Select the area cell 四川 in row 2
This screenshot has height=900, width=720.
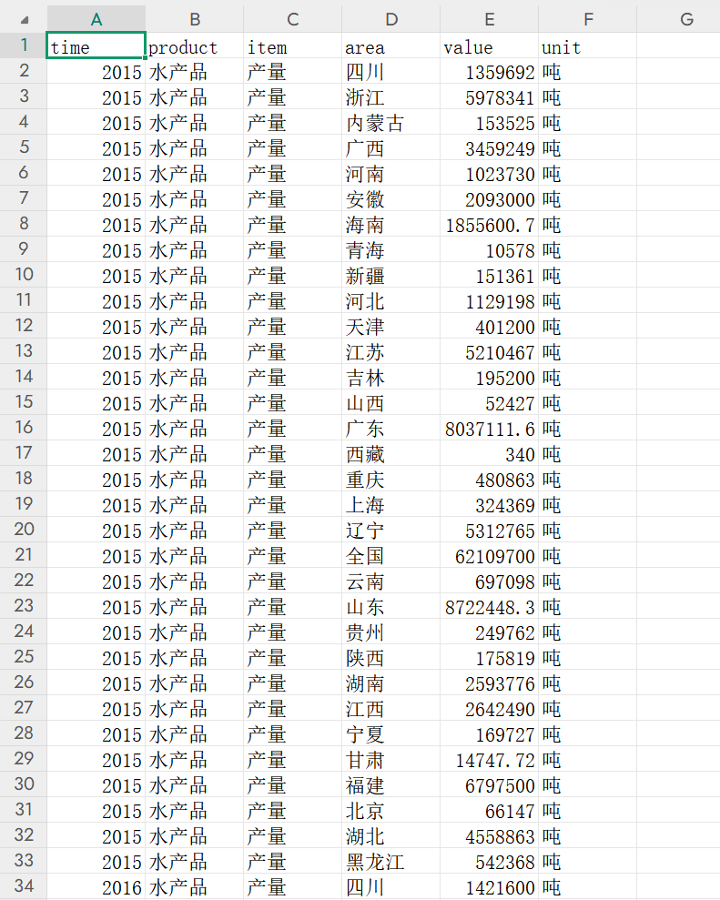tap(391, 71)
